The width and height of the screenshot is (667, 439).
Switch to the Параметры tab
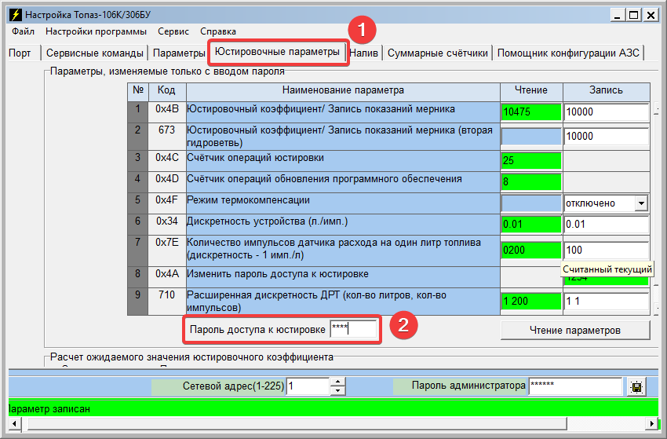click(179, 53)
